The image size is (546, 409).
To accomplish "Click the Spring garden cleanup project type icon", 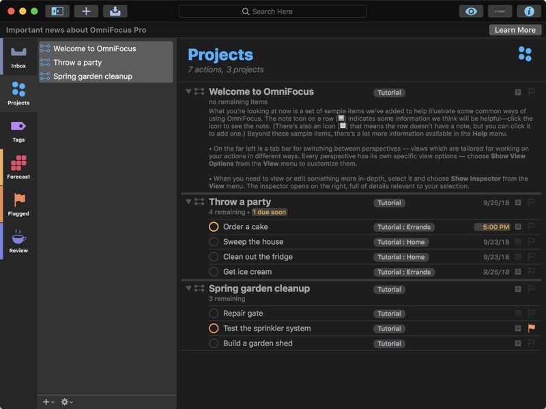I will coord(199,288).
